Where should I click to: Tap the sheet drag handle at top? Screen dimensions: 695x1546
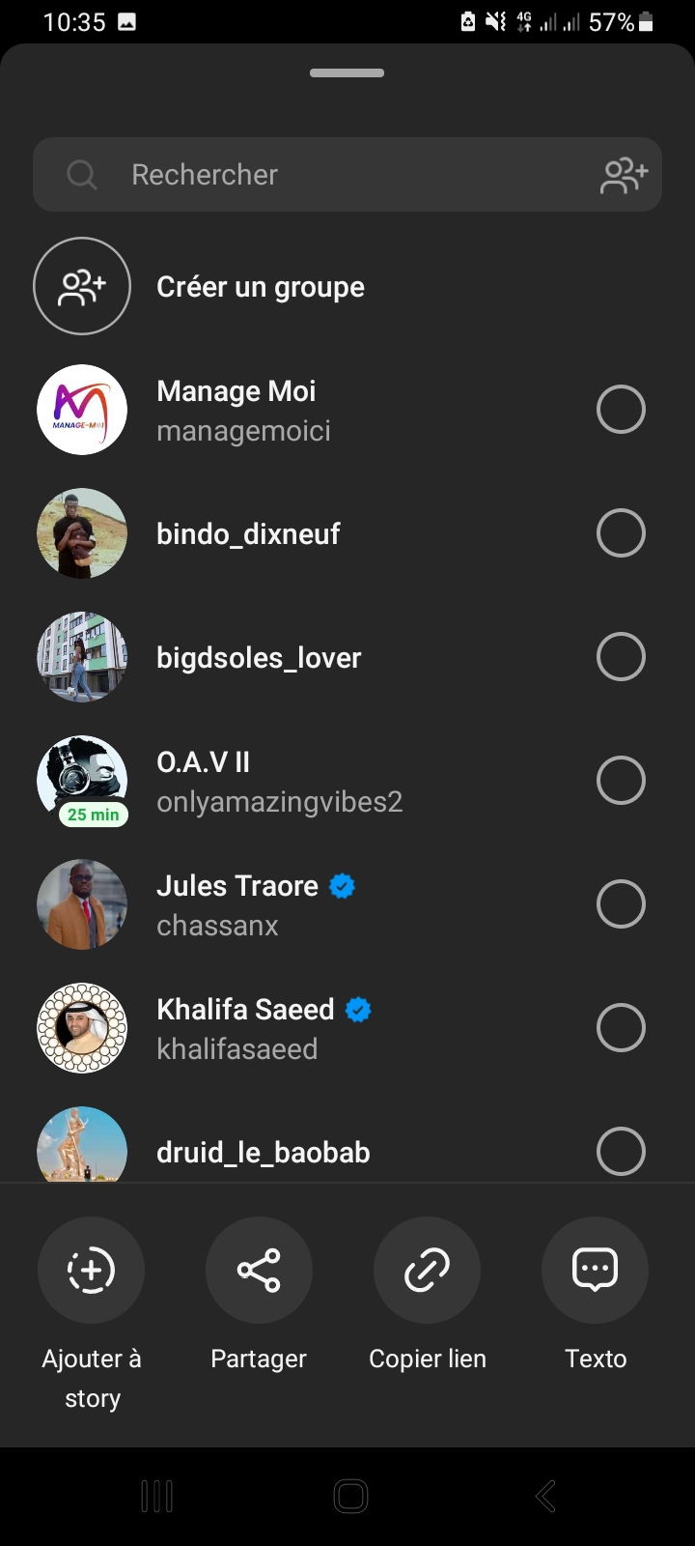click(x=347, y=72)
